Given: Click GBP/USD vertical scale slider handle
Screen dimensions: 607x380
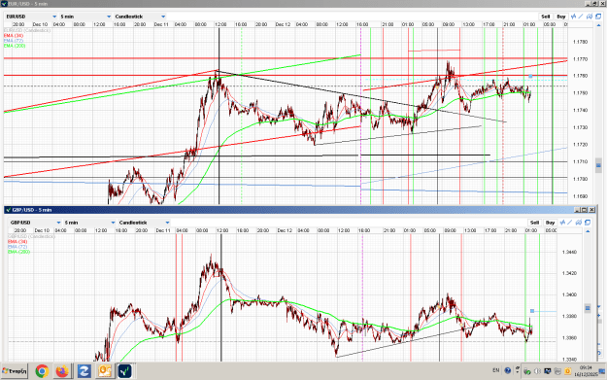Looking at the screenshot, I should (588, 308).
